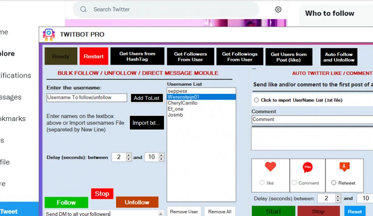Select Et_one in Username List
373x216 pixels.
201,109
